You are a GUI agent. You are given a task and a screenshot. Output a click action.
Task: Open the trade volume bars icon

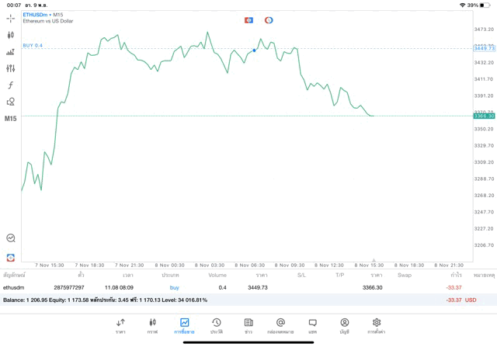point(11,52)
